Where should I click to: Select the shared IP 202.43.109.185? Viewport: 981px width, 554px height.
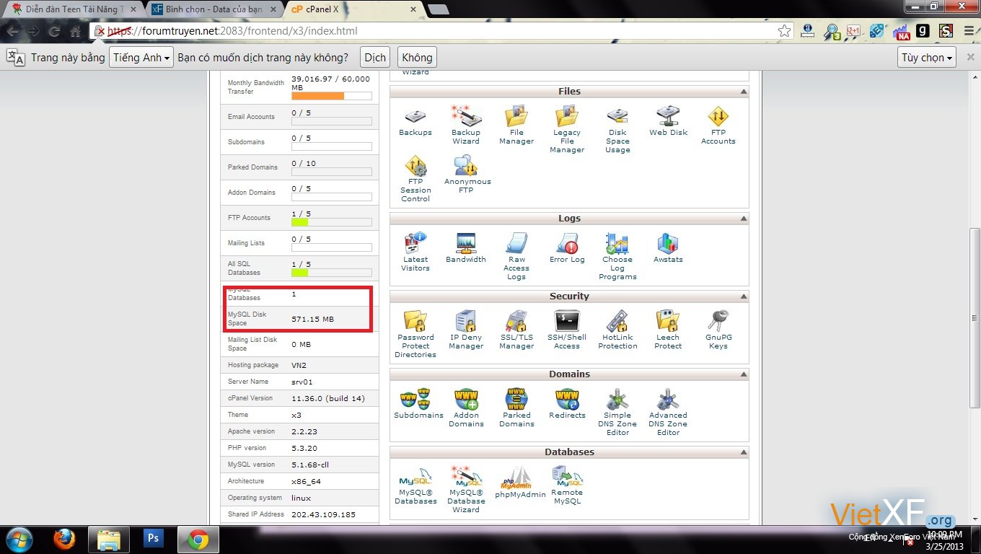pyautogui.click(x=323, y=514)
